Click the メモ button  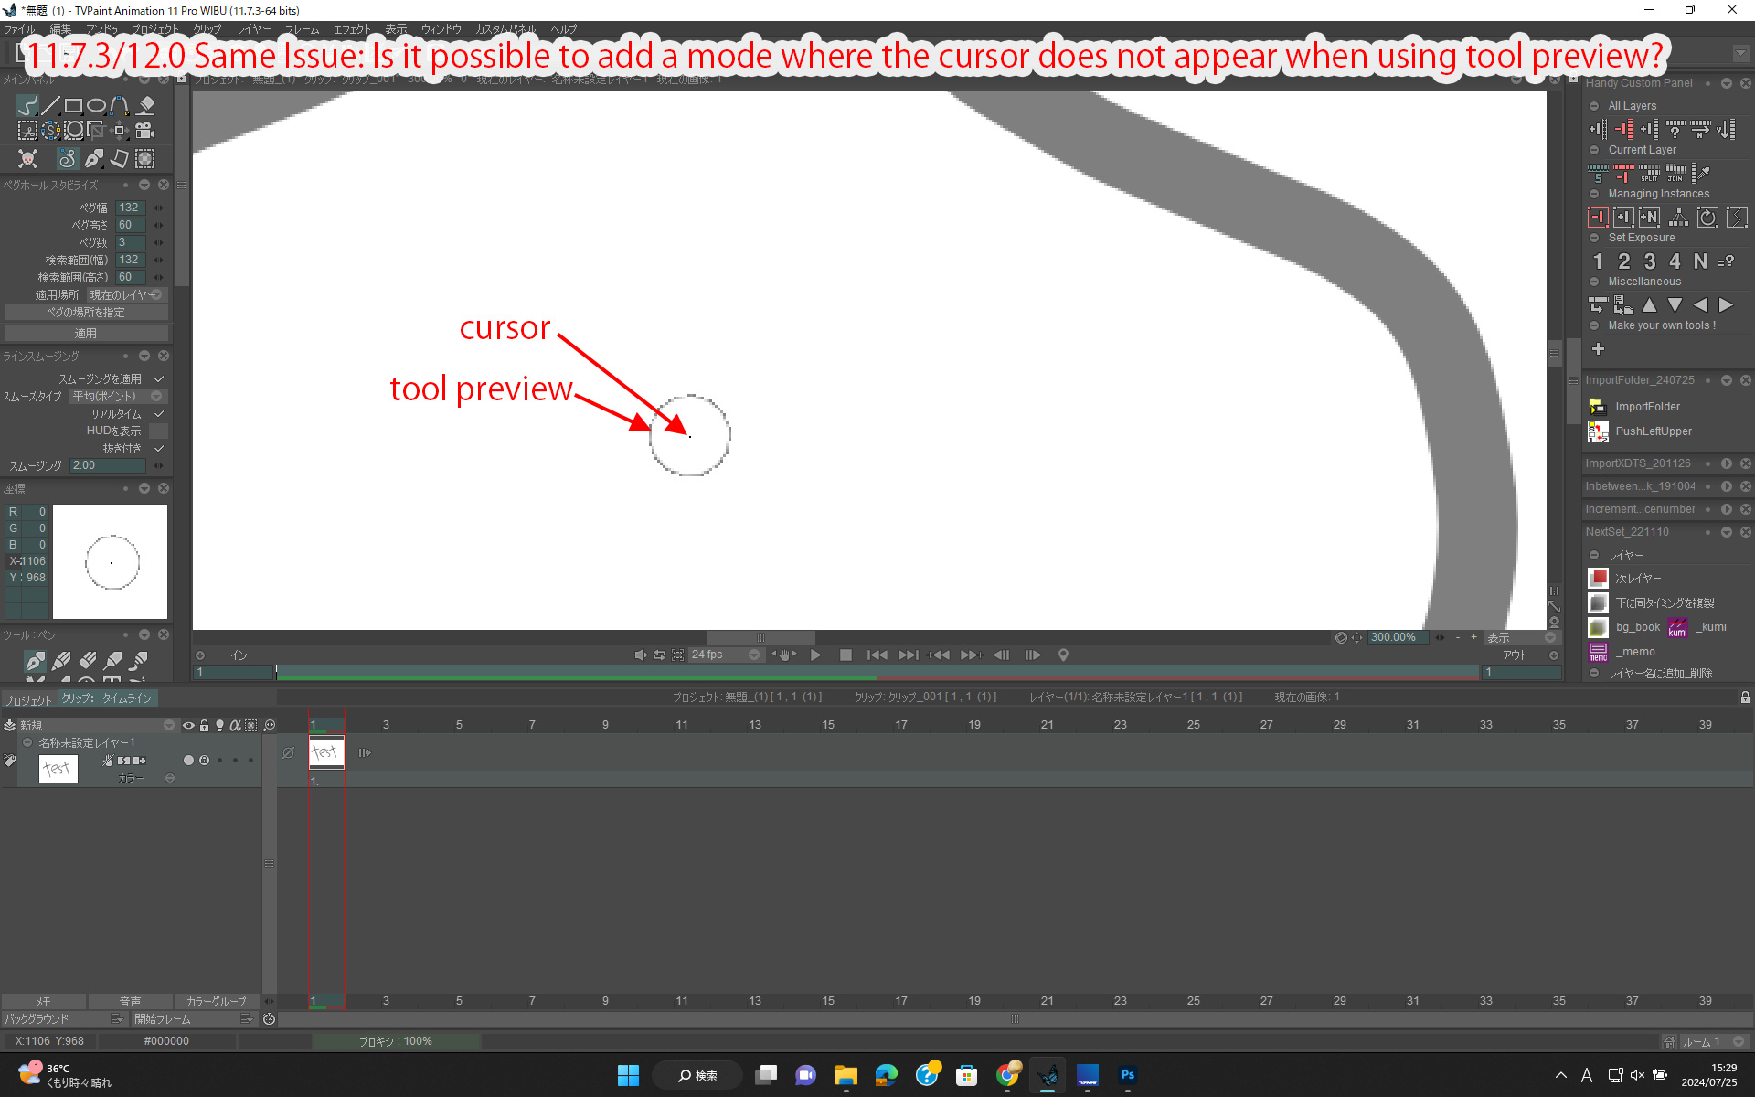[x=43, y=1002]
